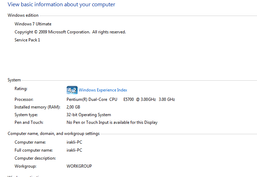This screenshot has width=257, height=177.
Task: Click the 'Full computer name:' label
Action: (34, 150)
